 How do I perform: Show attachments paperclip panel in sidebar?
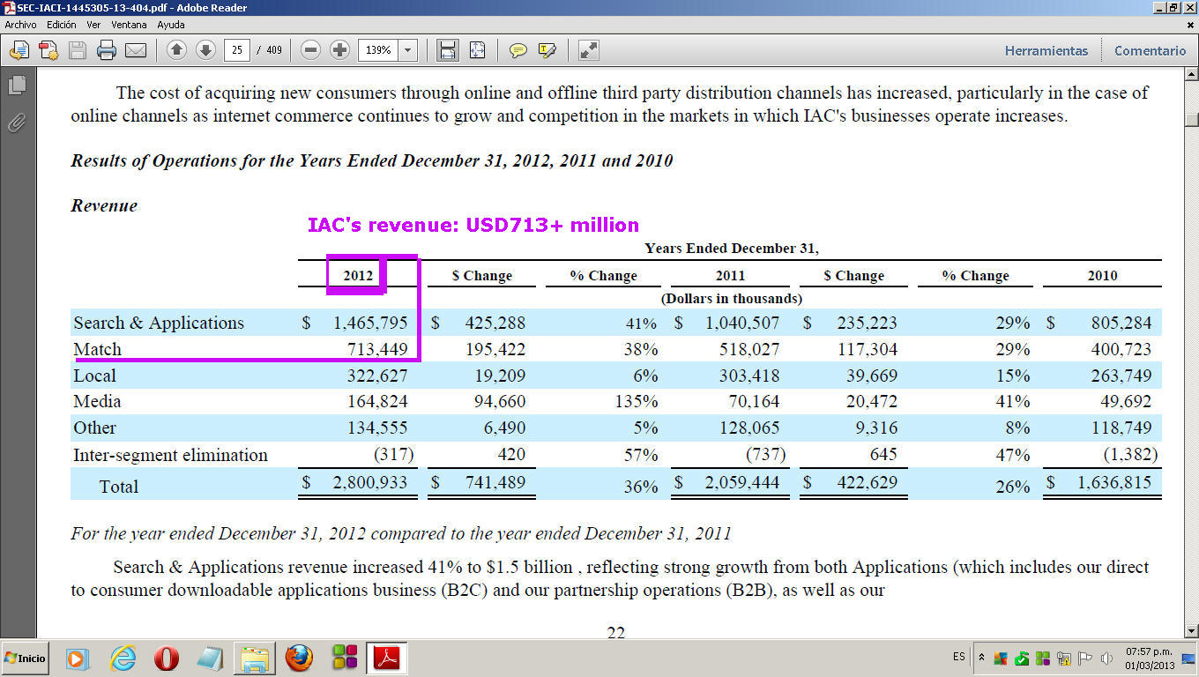[18, 123]
